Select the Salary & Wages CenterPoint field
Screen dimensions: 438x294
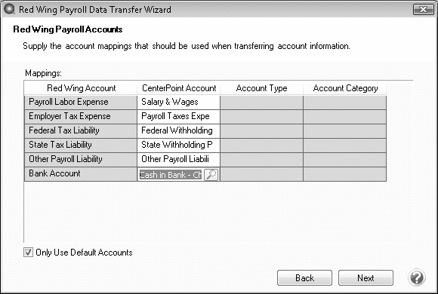click(x=178, y=102)
